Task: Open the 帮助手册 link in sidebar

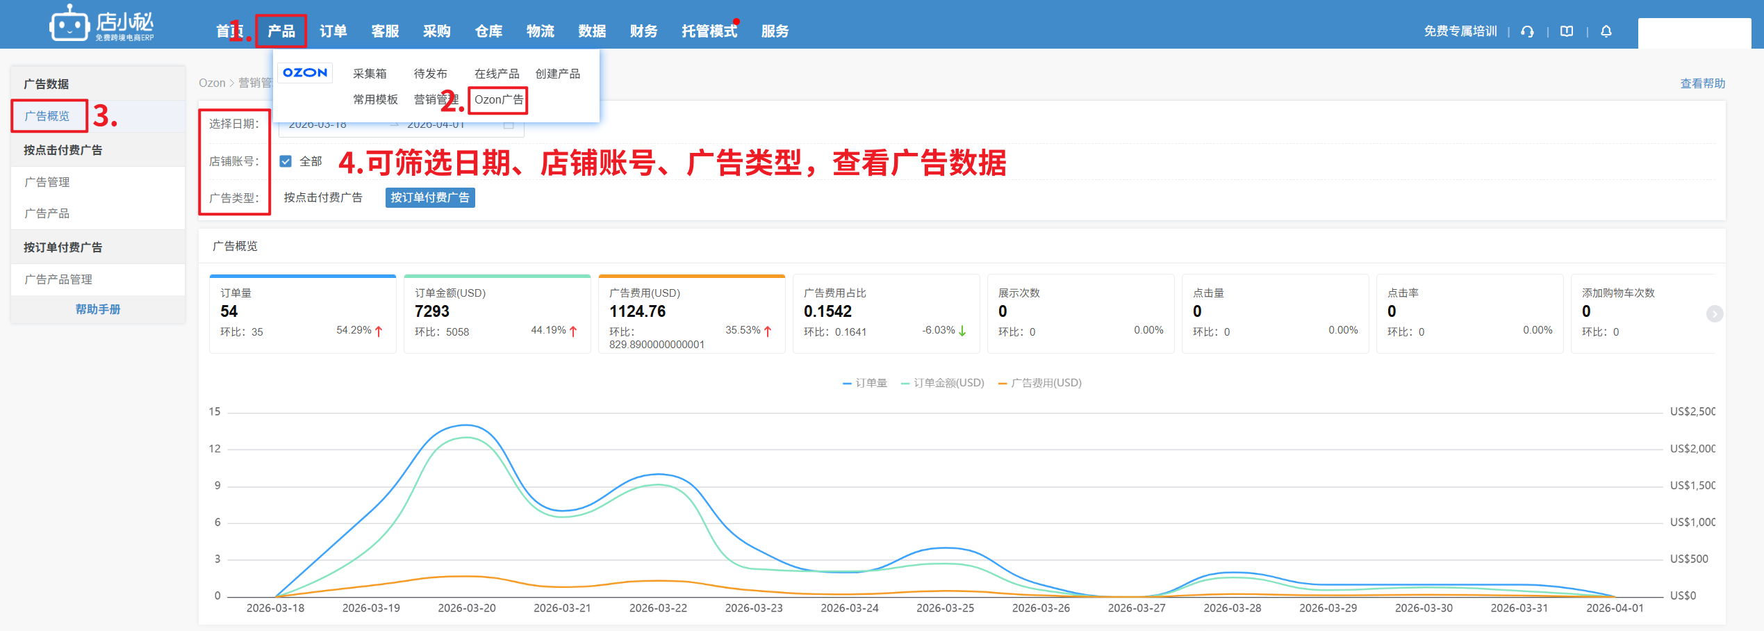Action: click(x=98, y=309)
